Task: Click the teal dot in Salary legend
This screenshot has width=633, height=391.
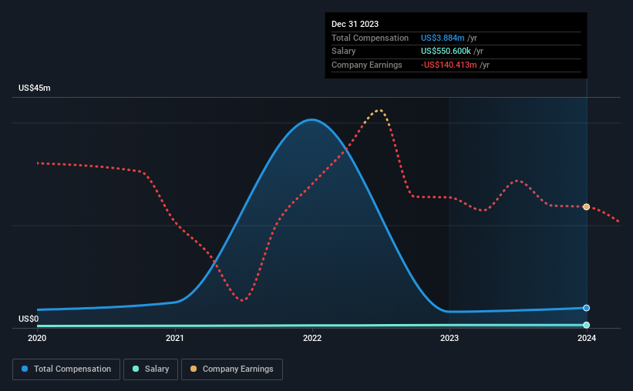Action: point(136,369)
